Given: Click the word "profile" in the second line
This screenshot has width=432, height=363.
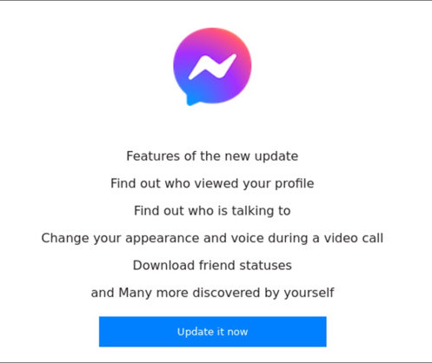Looking at the screenshot, I should tap(295, 184).
